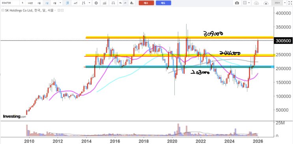
Task: Click the 034730 symbol input field
Action: coord(10,3)
